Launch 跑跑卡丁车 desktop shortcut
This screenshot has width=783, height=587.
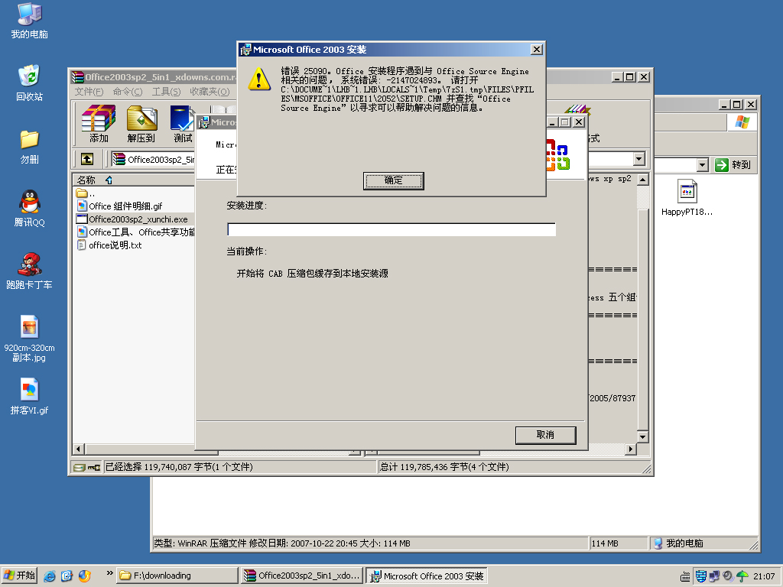click(x=30, y=271)
